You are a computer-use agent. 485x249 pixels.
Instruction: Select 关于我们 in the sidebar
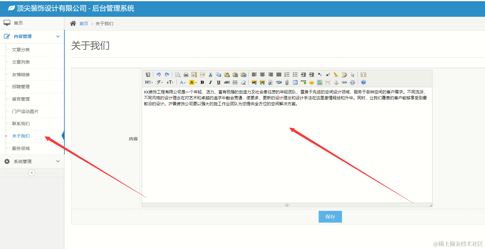coord(21,136)
